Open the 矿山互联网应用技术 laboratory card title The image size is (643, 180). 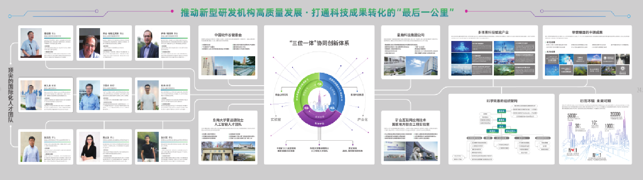[410, 122]
